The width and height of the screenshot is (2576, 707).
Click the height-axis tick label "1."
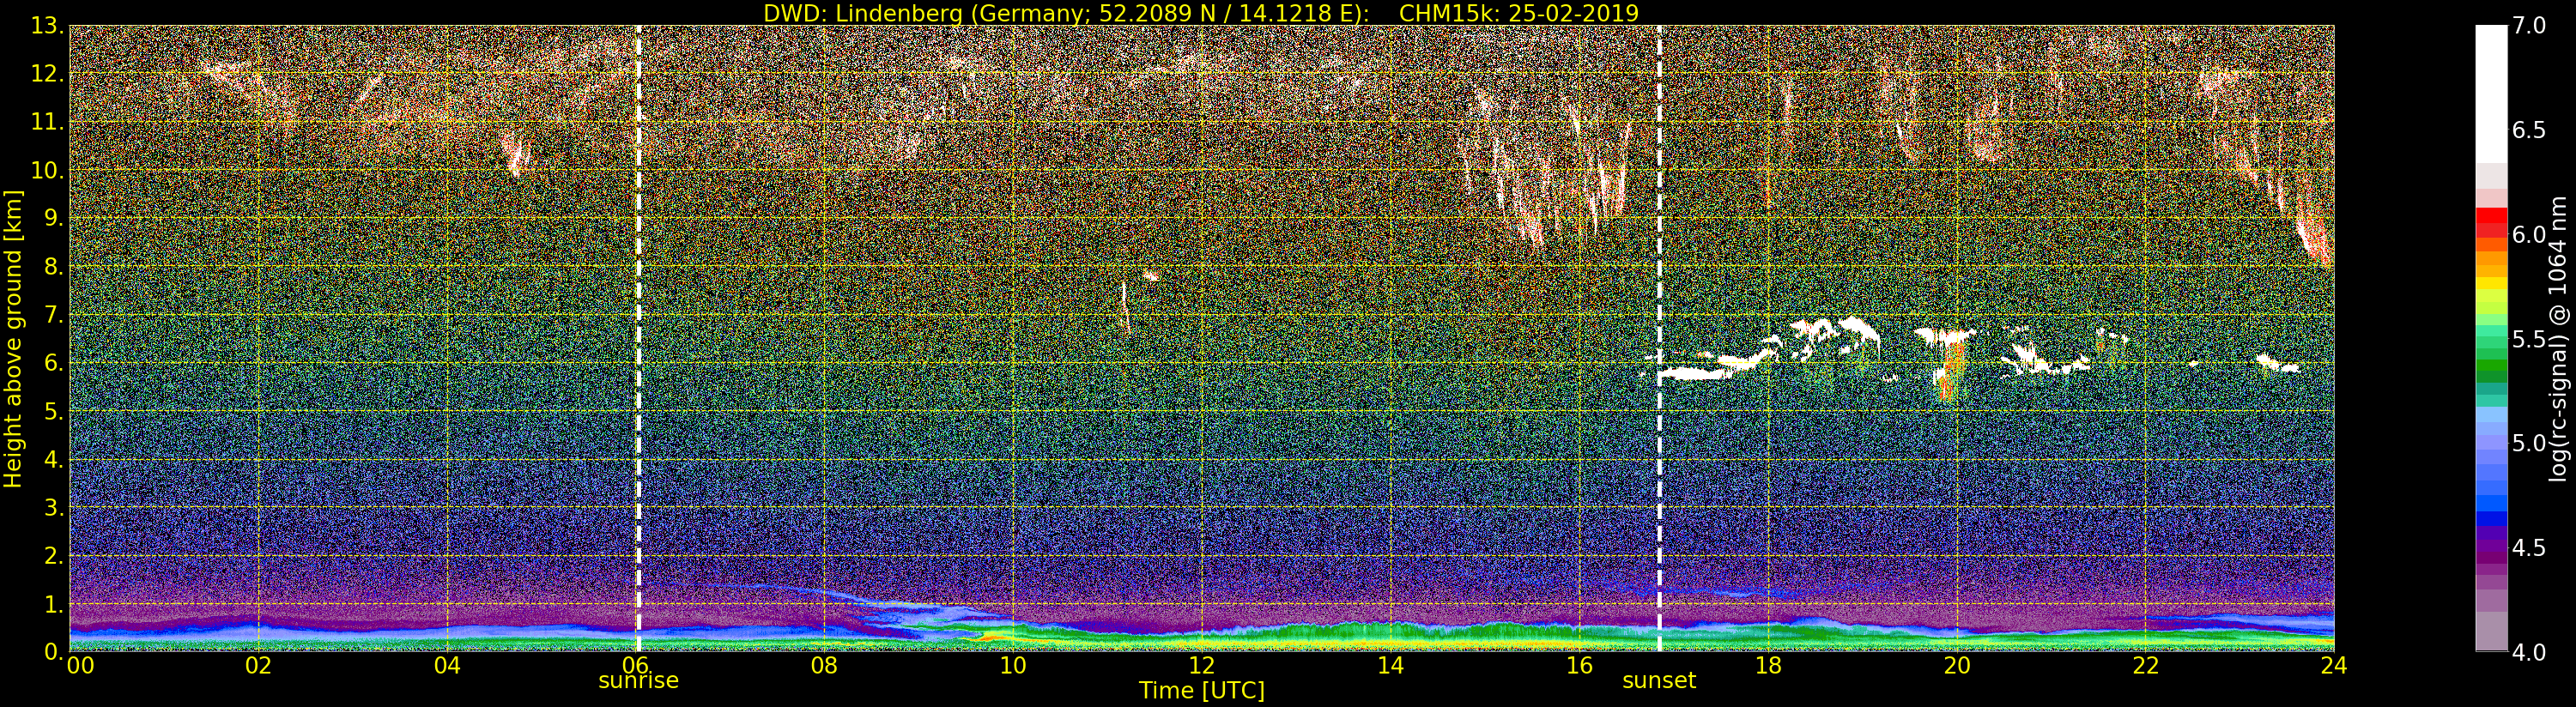point(53,603)
